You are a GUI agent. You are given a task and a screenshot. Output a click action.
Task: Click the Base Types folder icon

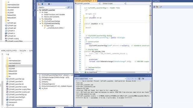click(45, 26)
